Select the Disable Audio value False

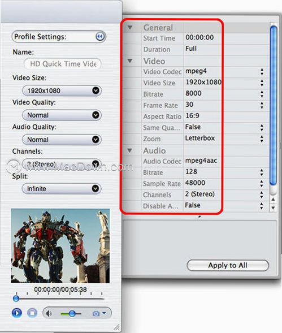coord(193,205)
